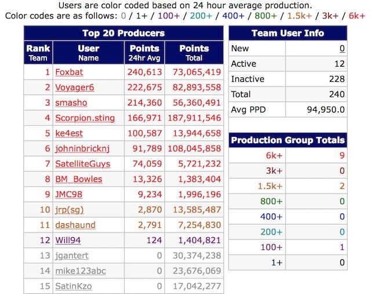Image resolution: width=371 pixels, height=294 pixels.
Task: Click the mike123abc user link
Action: coord(81,271)
